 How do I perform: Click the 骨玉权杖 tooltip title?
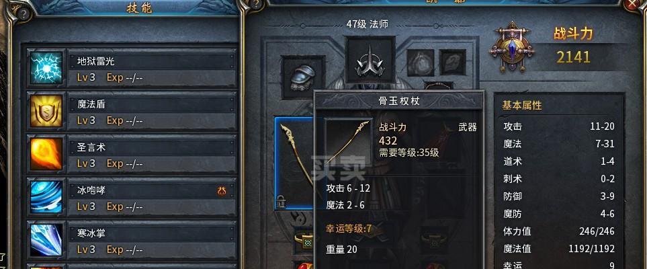click(x=399, y=101)
